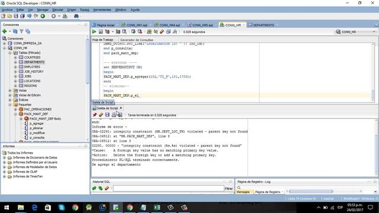The image size is (379, 213).
Task: Click the Clear eraser icon in worksheet toolbar
Action: [162, 31]
